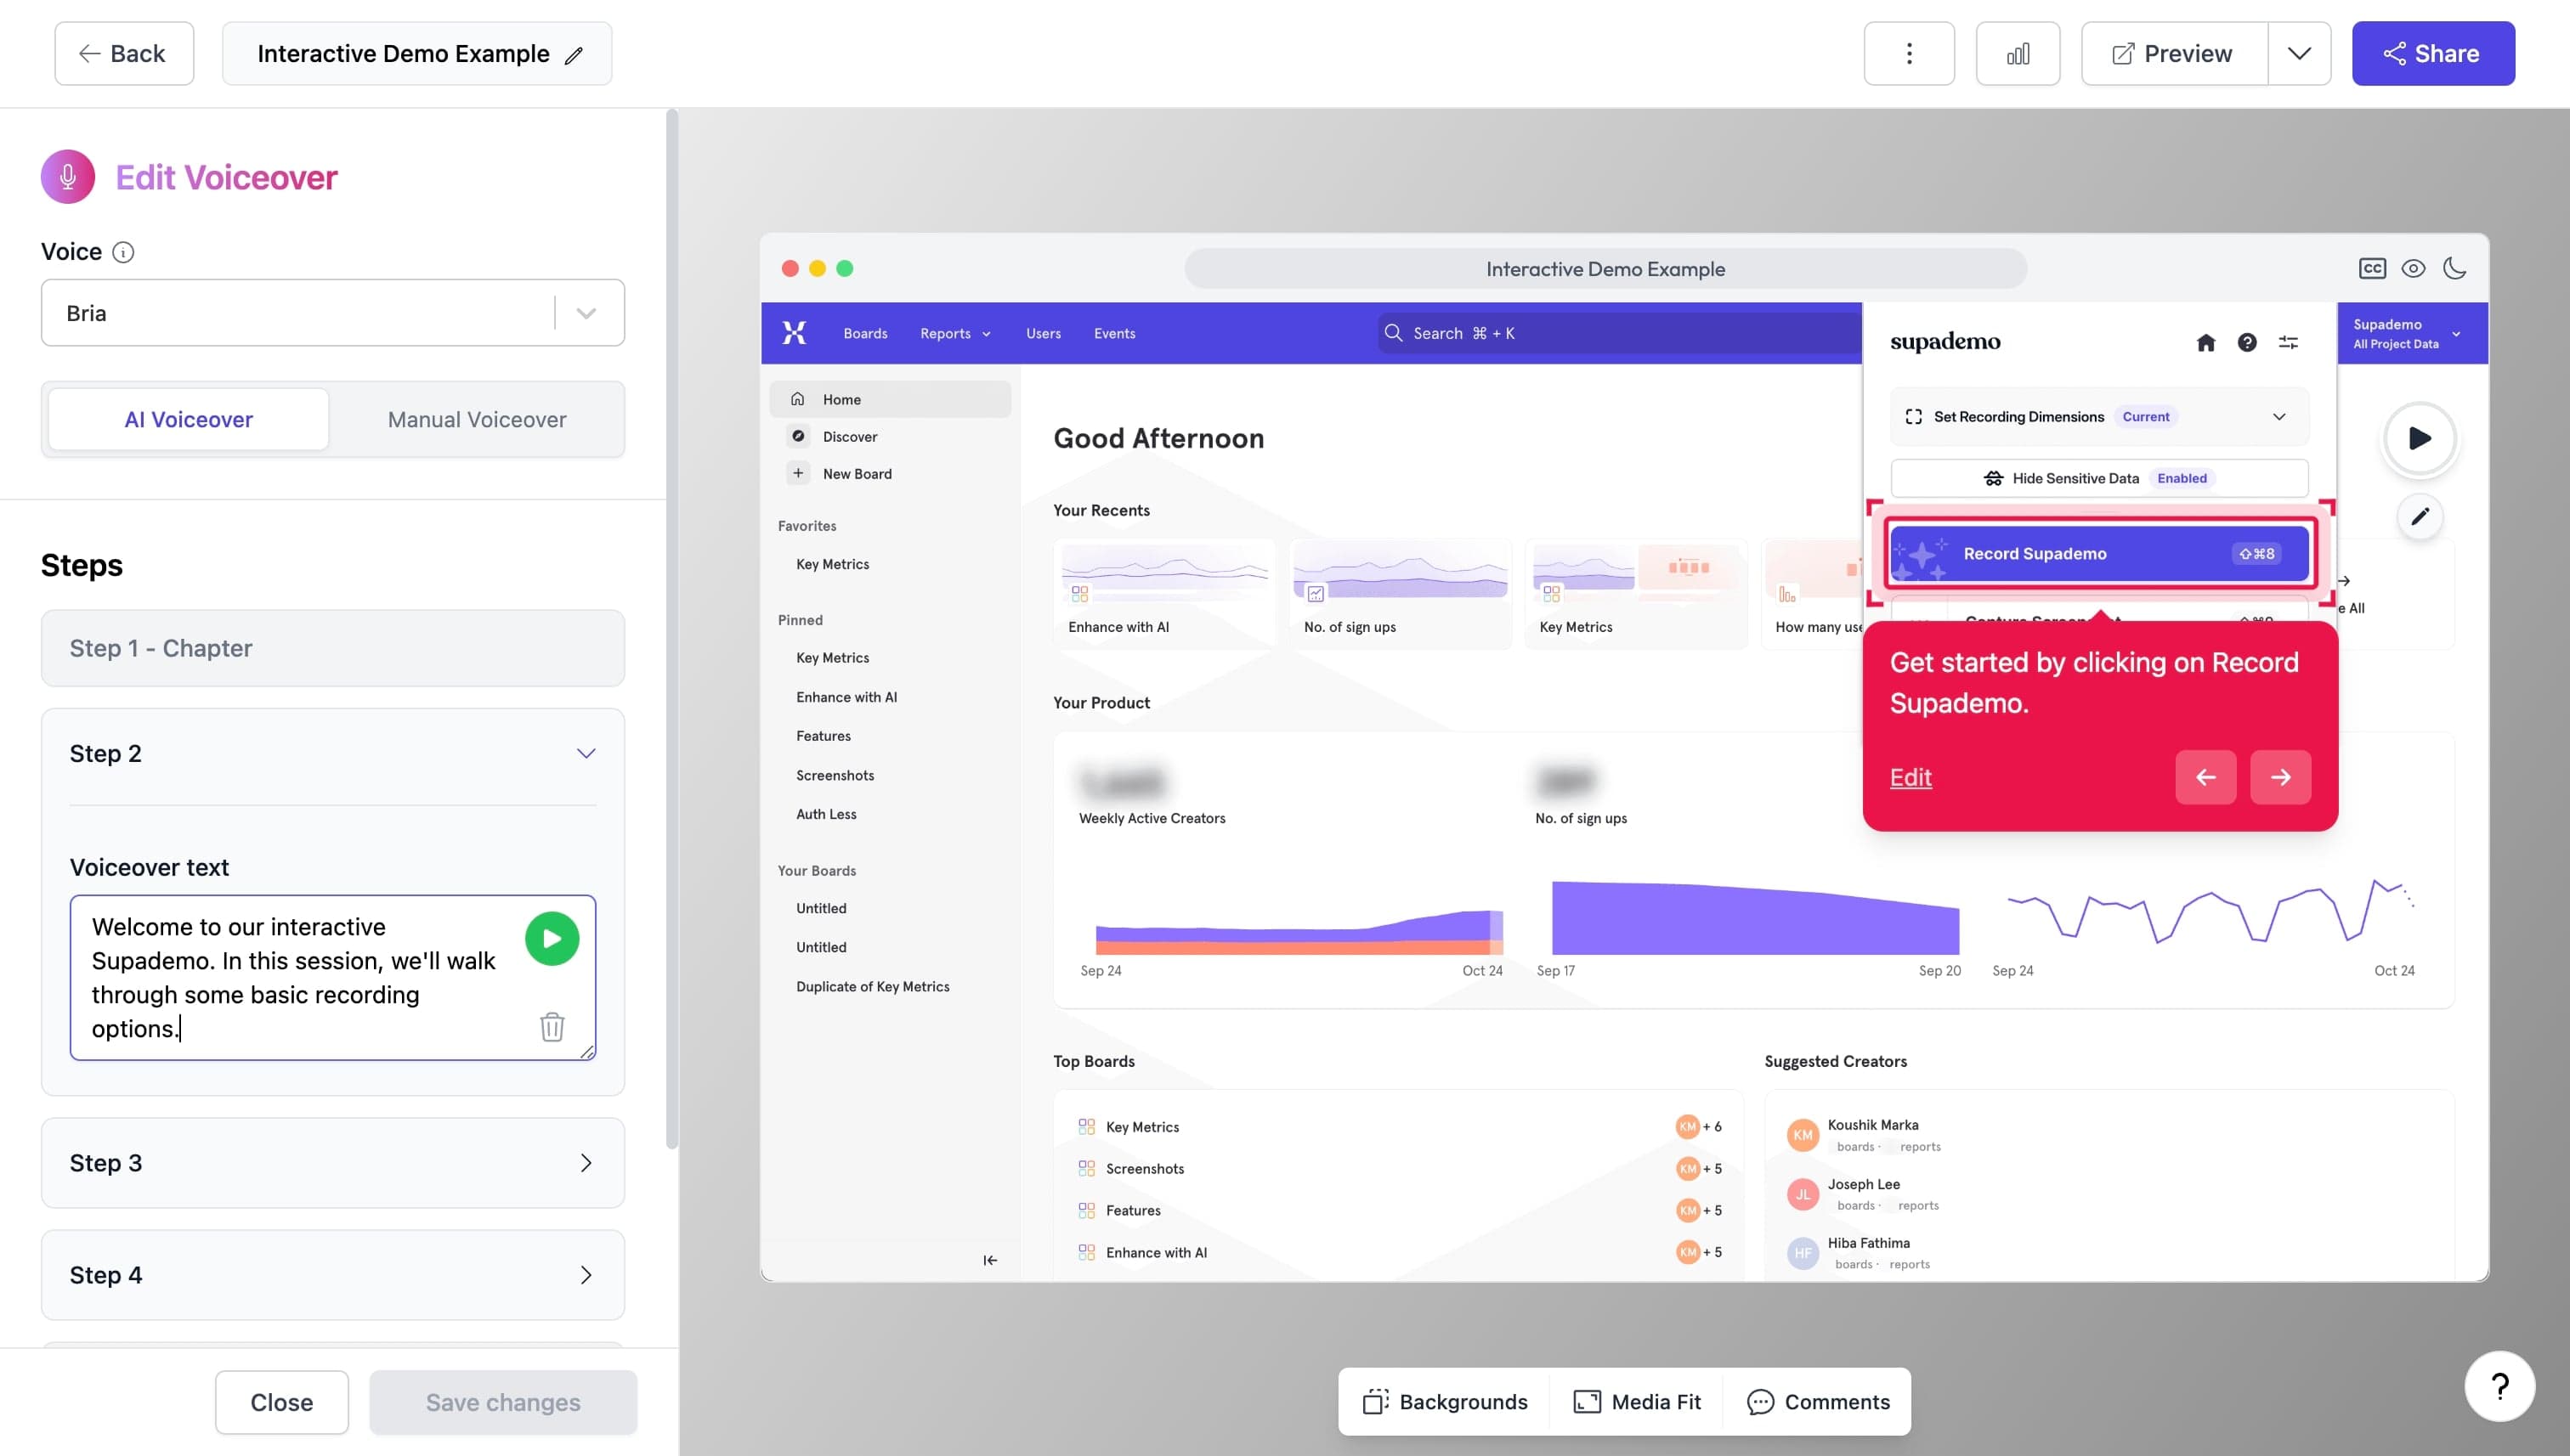Switch to Manual Voiceover tab
The width and height of the screenshot is (2570, 1456).
(x=477, y=419)
